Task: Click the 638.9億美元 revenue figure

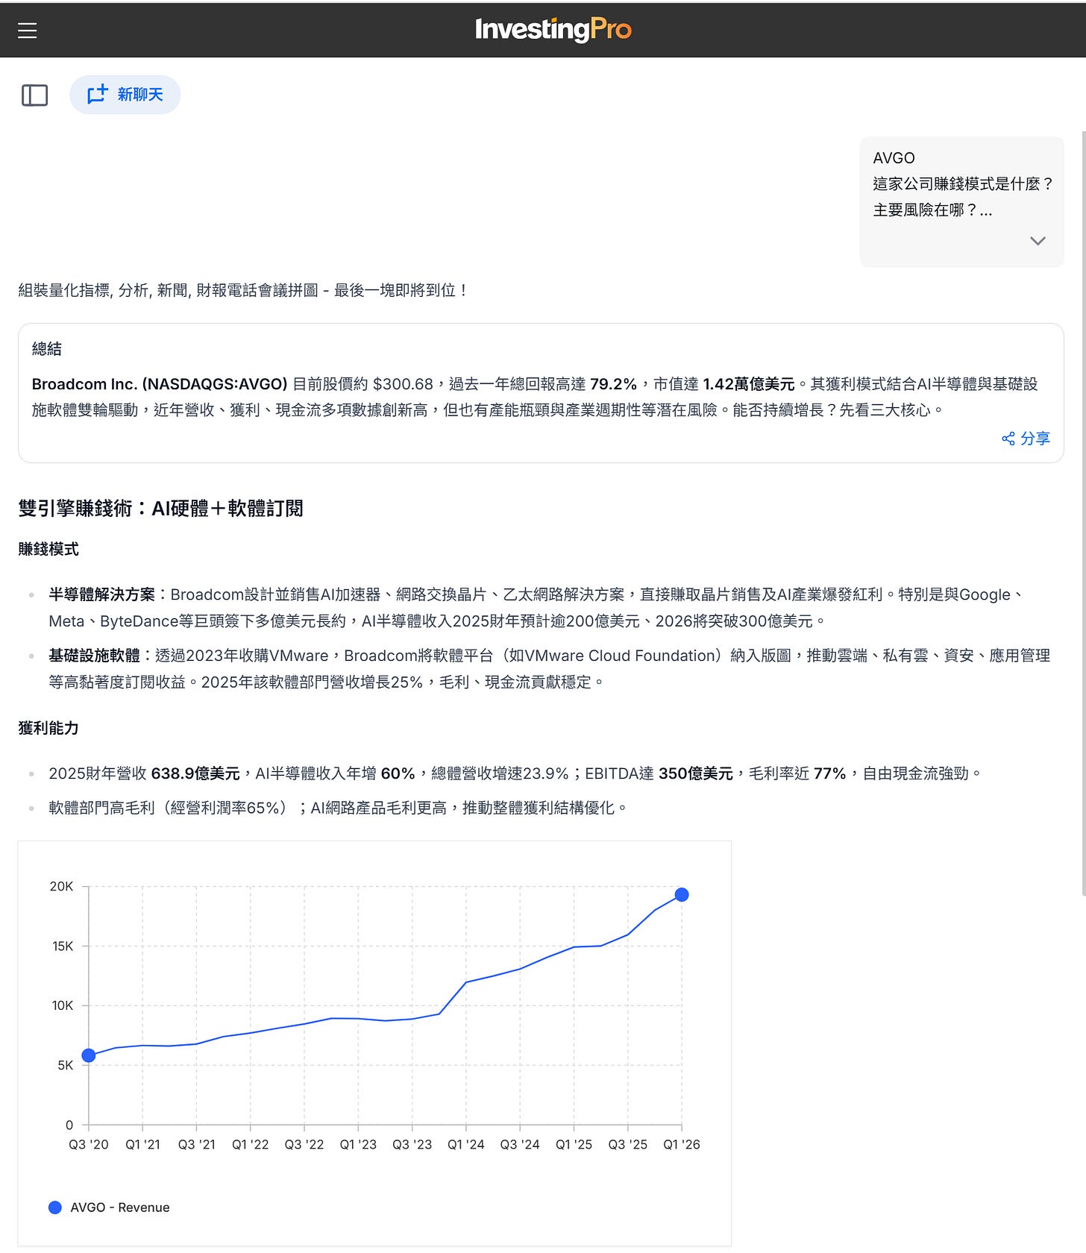Action: point(195,773)
